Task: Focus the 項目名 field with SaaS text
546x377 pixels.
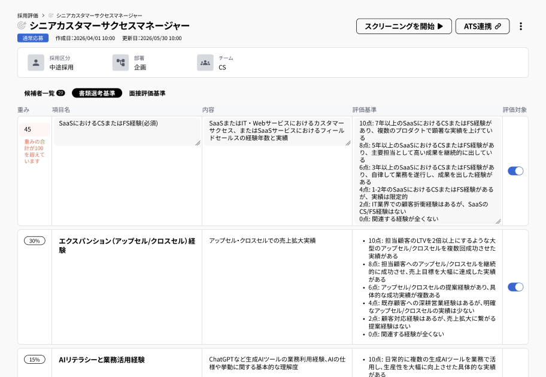Action: [x=126, y=131]
